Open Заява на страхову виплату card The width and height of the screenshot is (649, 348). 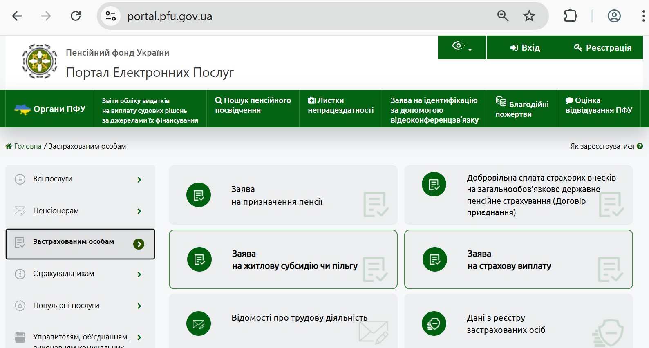[x=519, y=259]
